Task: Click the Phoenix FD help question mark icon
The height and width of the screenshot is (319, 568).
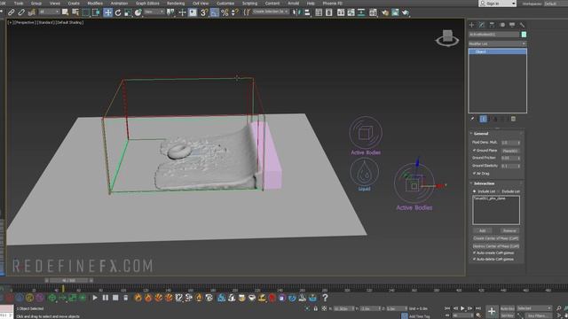Action: click(325, 298)
